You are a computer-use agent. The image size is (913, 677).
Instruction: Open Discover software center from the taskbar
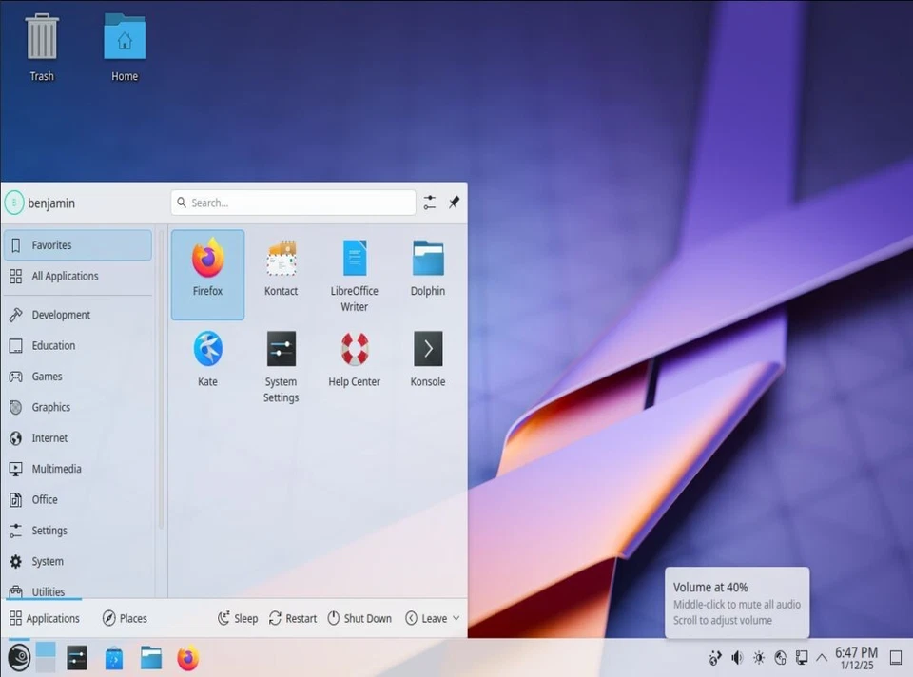[113, 657]
